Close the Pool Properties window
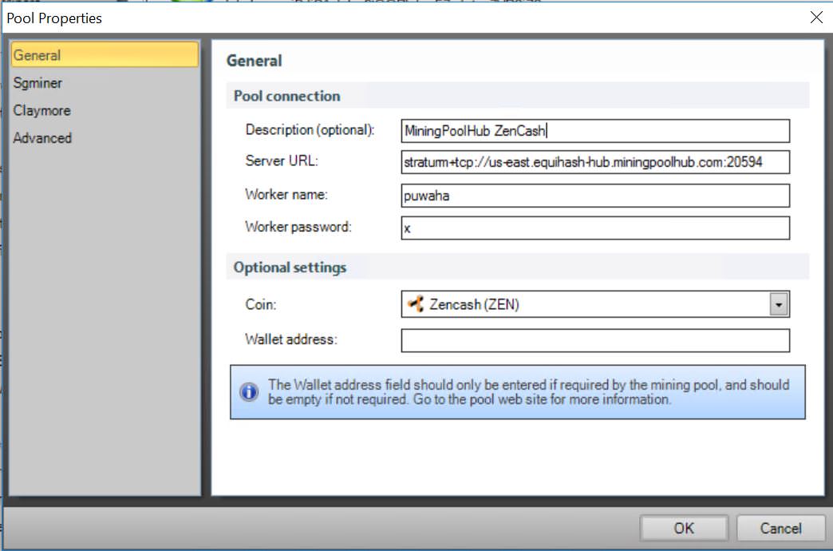 coord(816,18)
